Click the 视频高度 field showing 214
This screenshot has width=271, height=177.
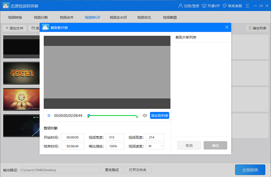tap(155, 137)
